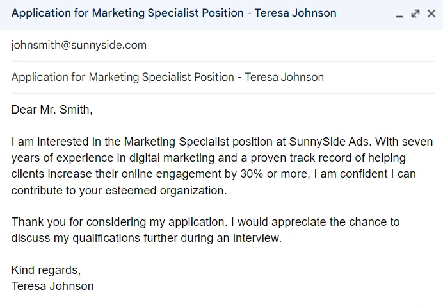
Task: Close the email compose window
Action: click(x=430, y=13)
